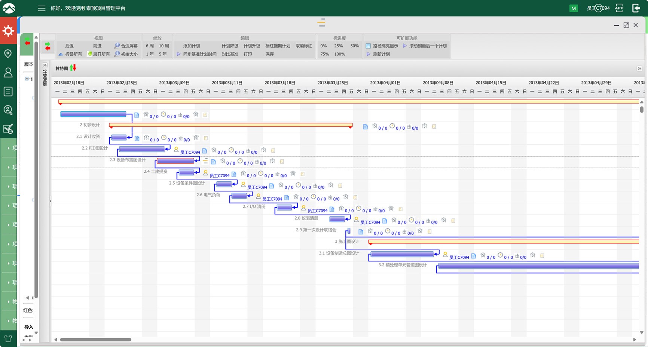
Task: Select 10 周 zoom option
Action: coord(164,46)
